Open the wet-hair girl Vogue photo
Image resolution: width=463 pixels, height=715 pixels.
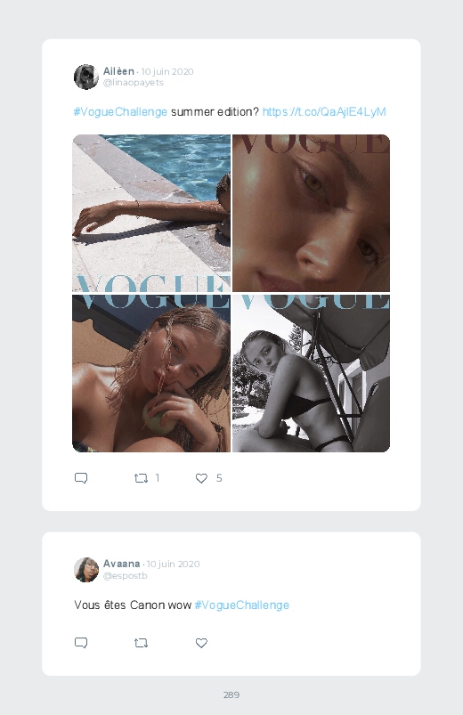pos(151,373)
